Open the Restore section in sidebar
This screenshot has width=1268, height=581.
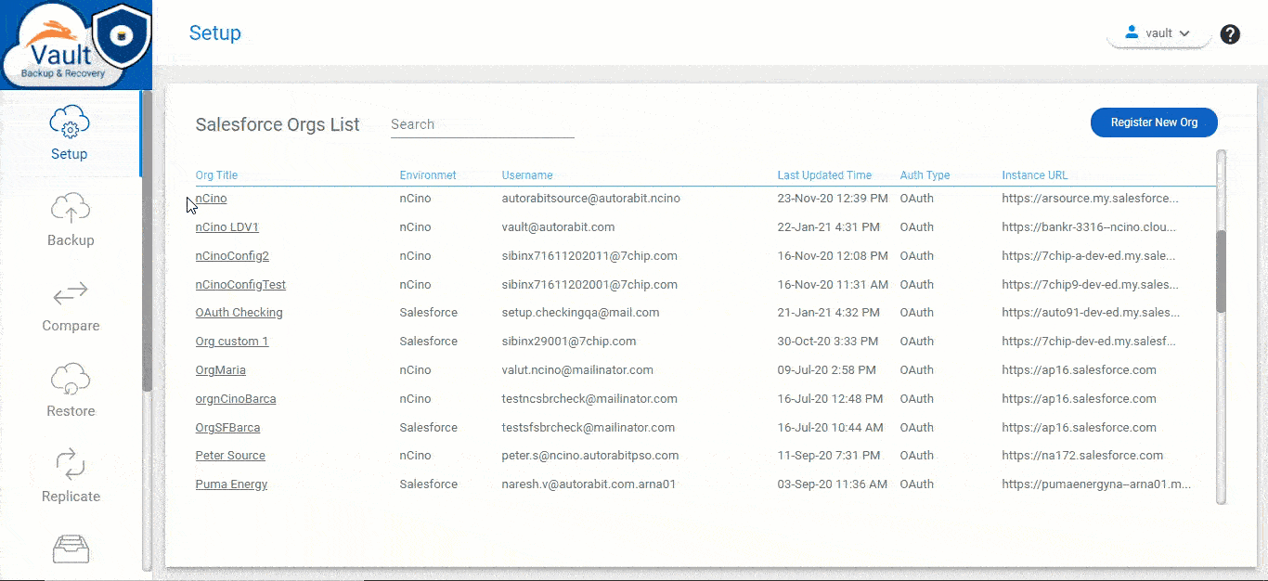point(71,392)
